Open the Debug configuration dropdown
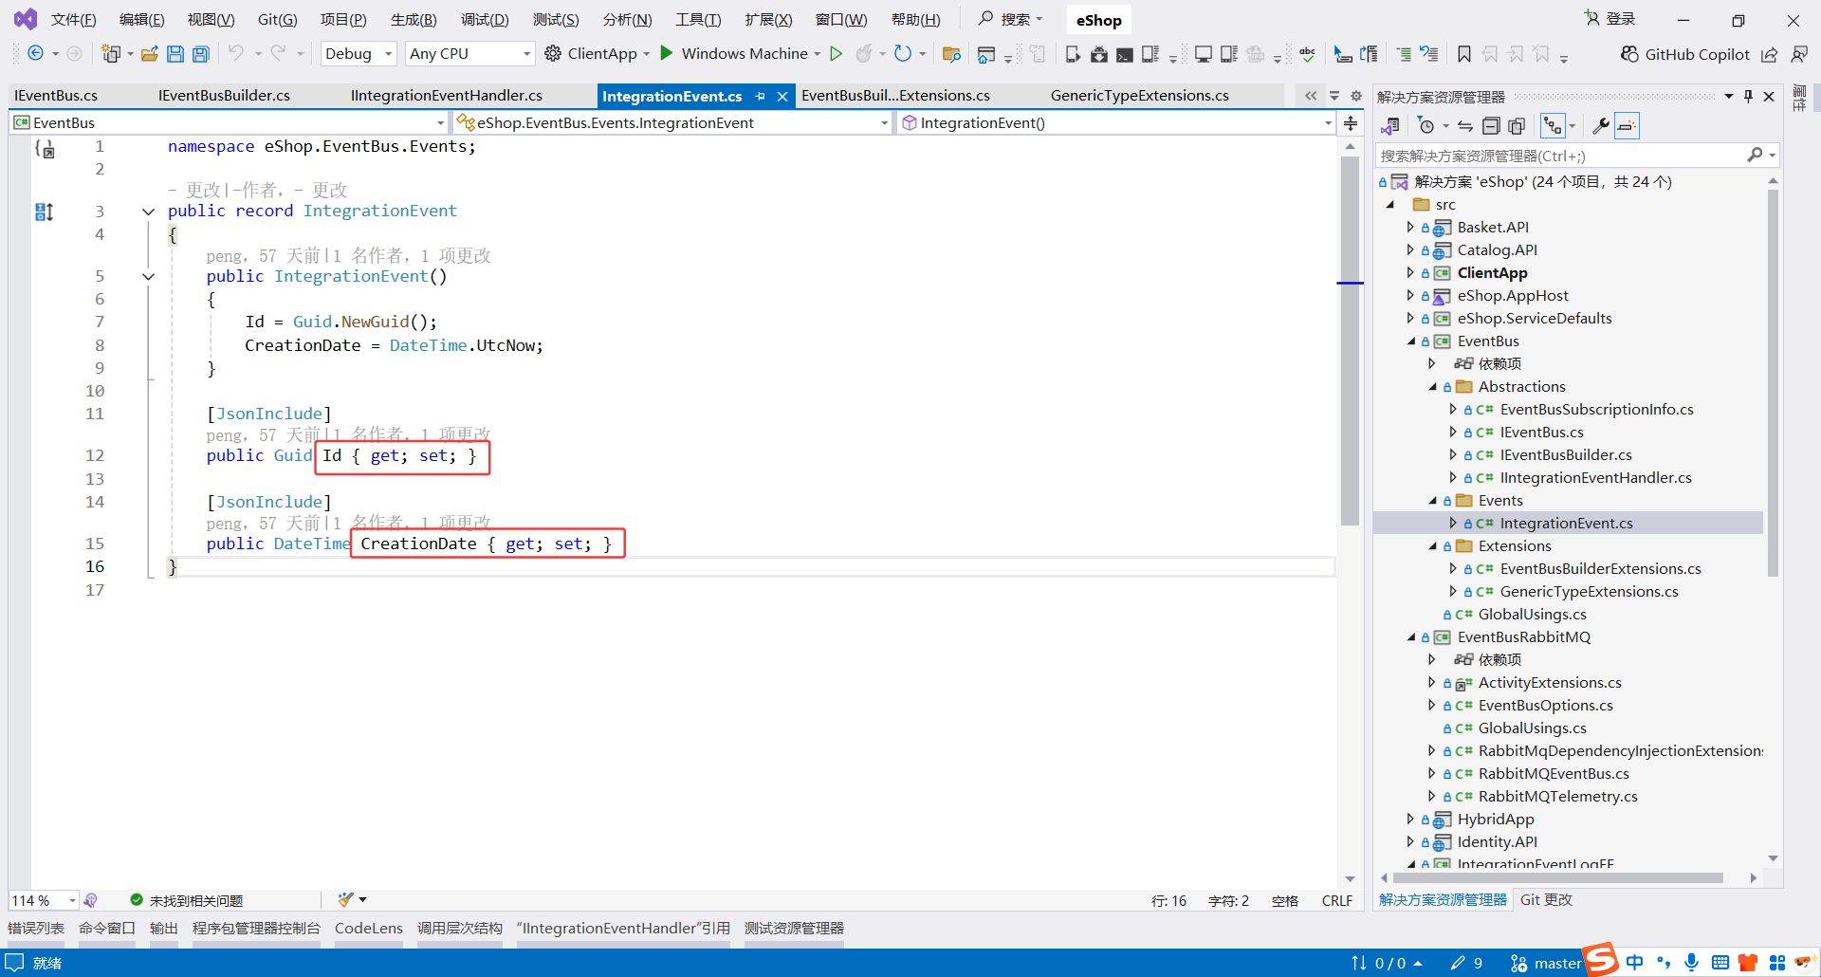This screenshot has width=1821, height=977. click(x=359, y=54)
